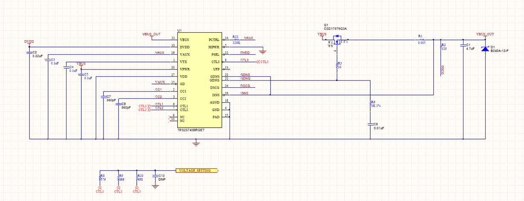Image resolution: width=524 pixels, height=201 pixels.
Task: Click the VAUX net label next to R22
Action: tap(249, 38)
